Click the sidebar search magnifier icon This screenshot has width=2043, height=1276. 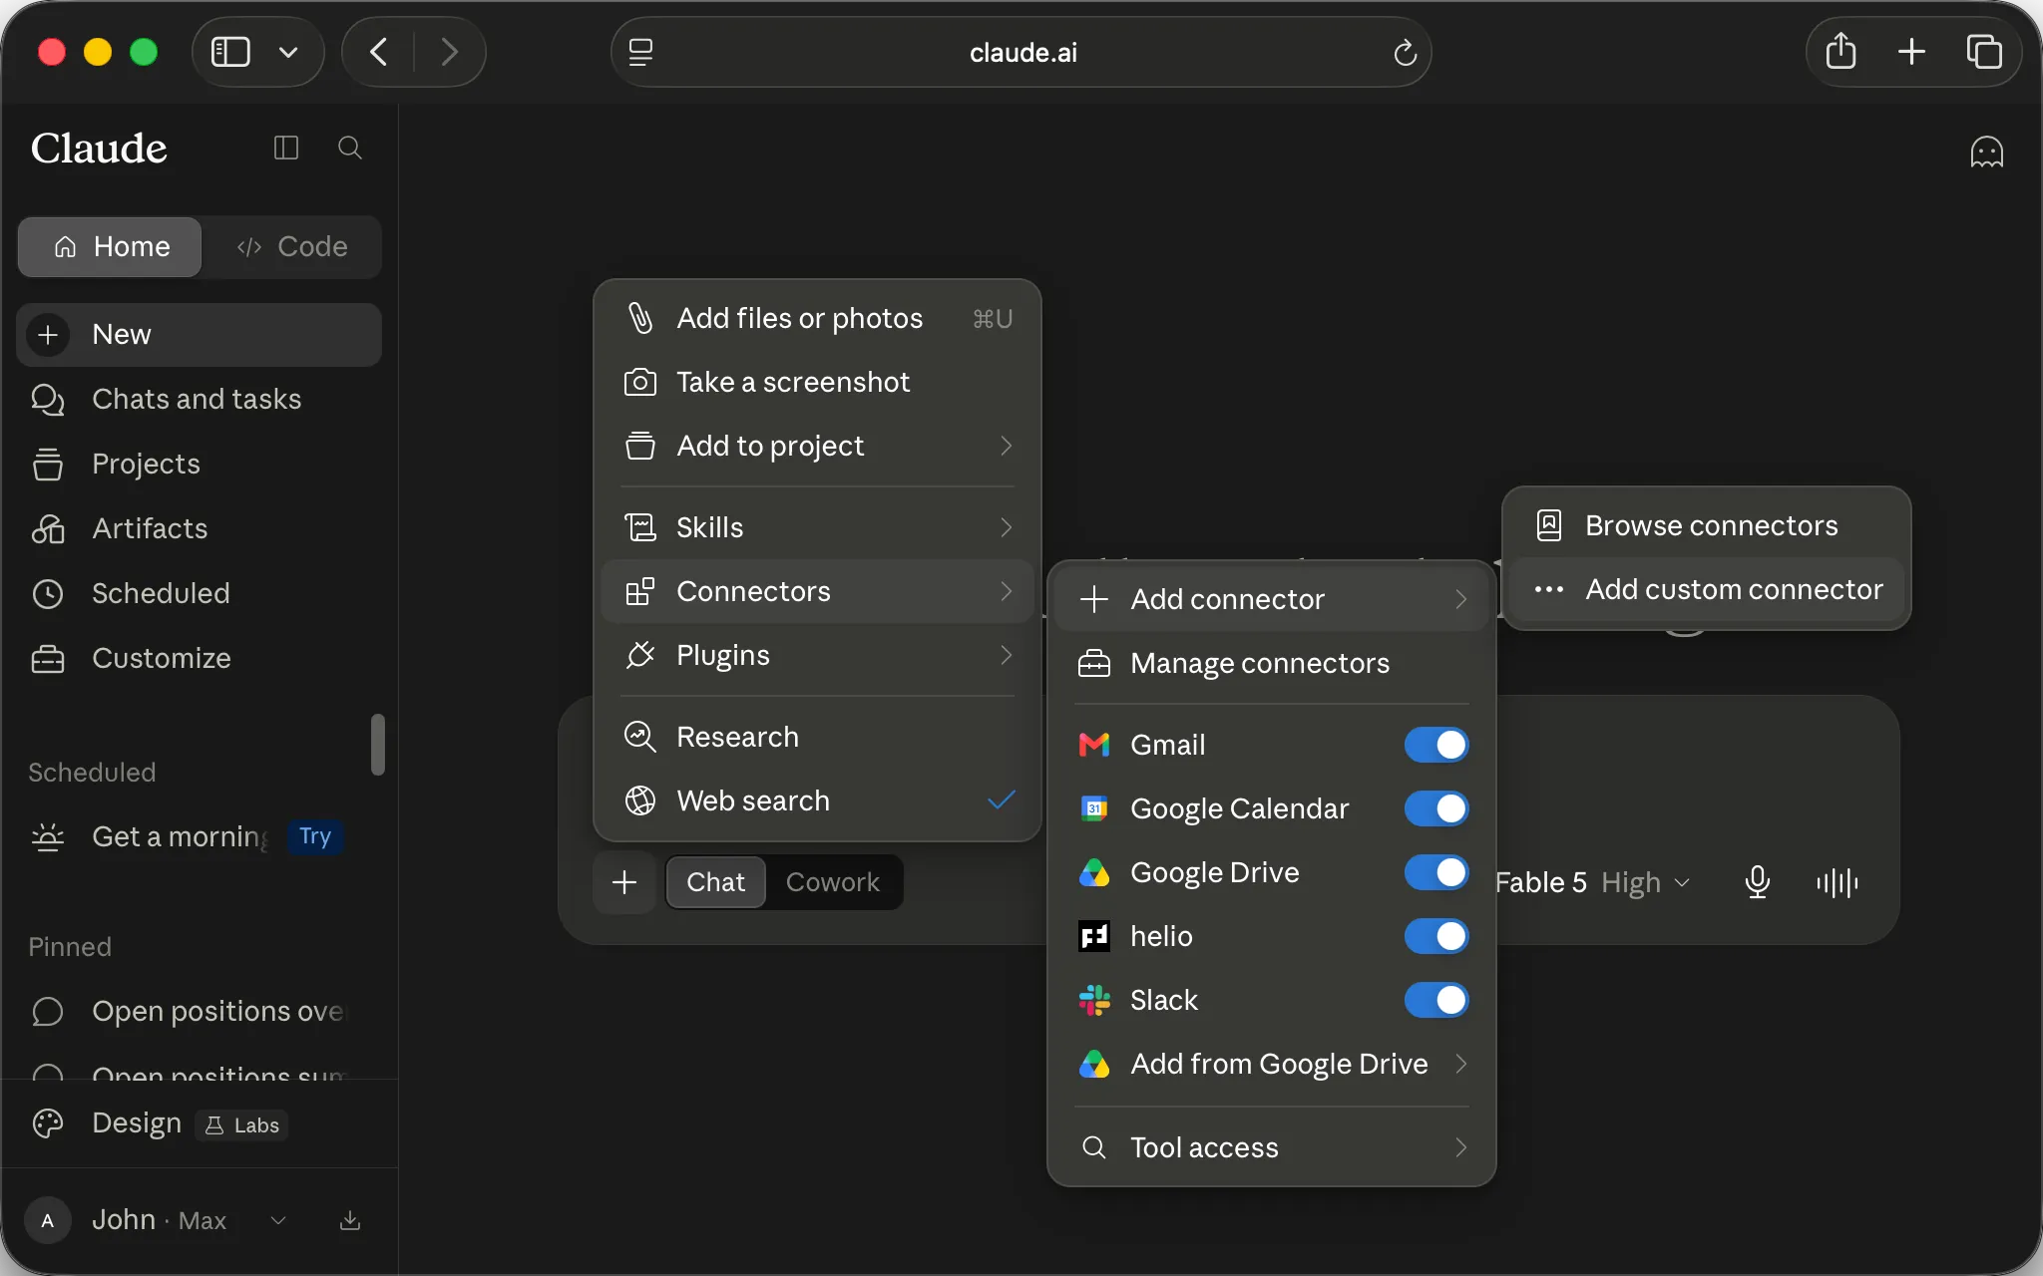[x=350, y=148]
